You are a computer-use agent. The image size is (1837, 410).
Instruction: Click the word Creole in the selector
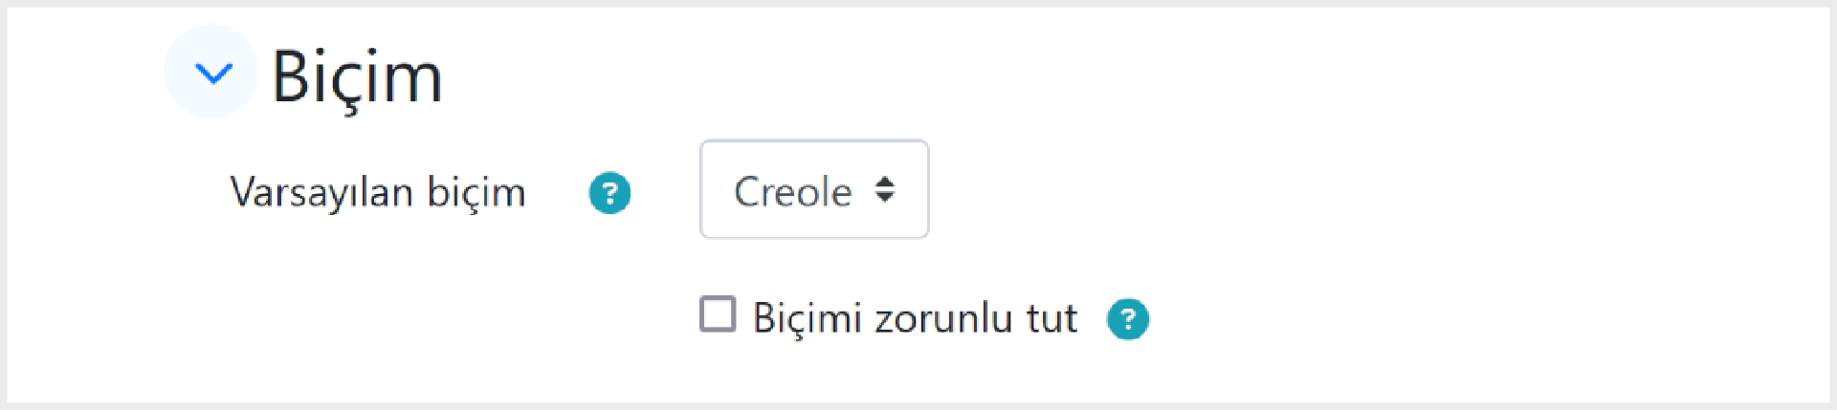(792, 192)
